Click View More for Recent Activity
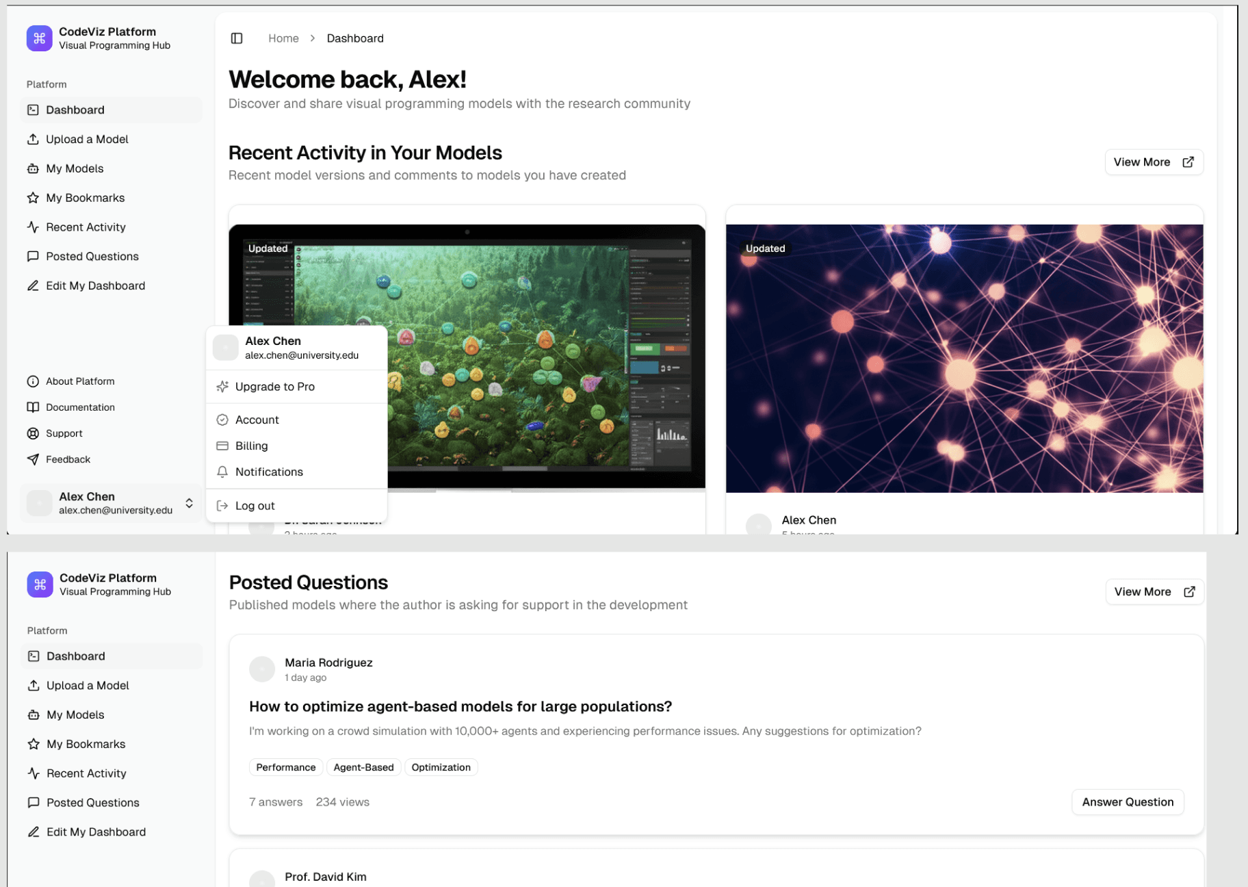 (x=1154, y=162)
